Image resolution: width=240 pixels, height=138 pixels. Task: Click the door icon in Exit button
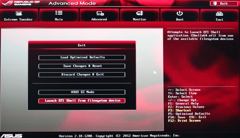tap(215, 3)
